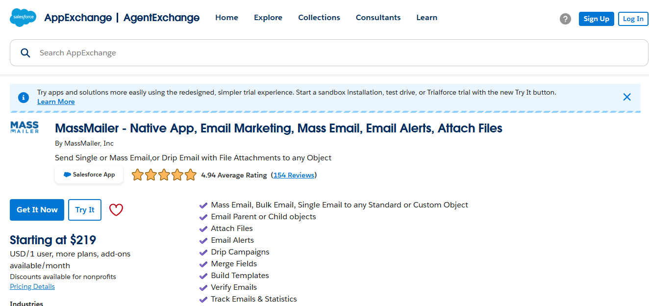The height and width of the screenshot is (306, 649).
Task: Click the Get It Now button
Action: point(37,209)
